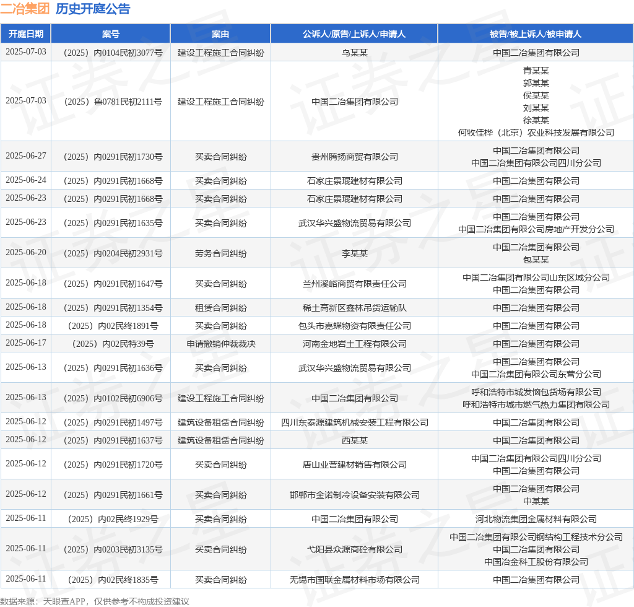Click cause 劳务合同纠纷
Image resolution: width=634 pixels, height=607 pixels.
(221, 253)
